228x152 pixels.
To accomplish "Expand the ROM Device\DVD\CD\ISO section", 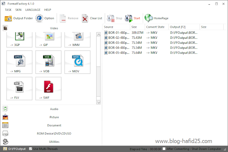I will [54, 133].
